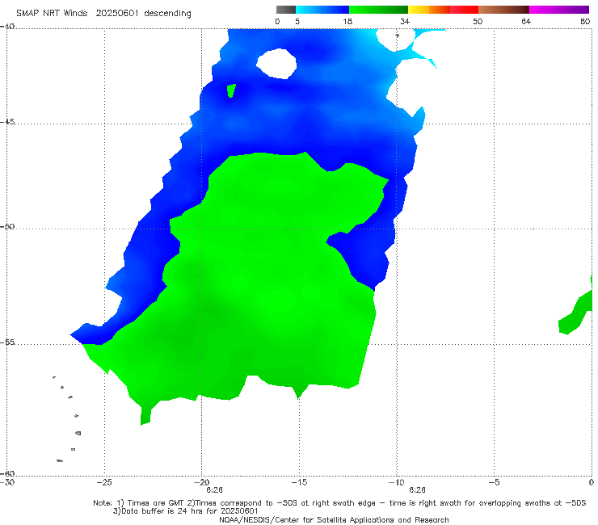This screenshot has height=525, width=598.
Task: Click the gray segment of the color bar
Action: [x=286, y=10]
